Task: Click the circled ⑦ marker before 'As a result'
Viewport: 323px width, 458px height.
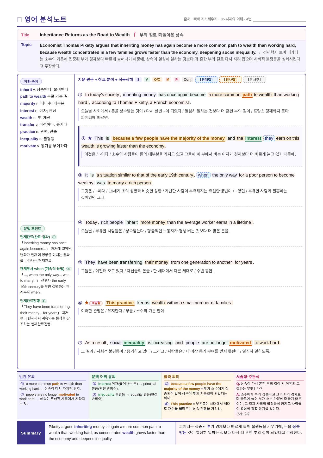Action: [x=80, y=343]
